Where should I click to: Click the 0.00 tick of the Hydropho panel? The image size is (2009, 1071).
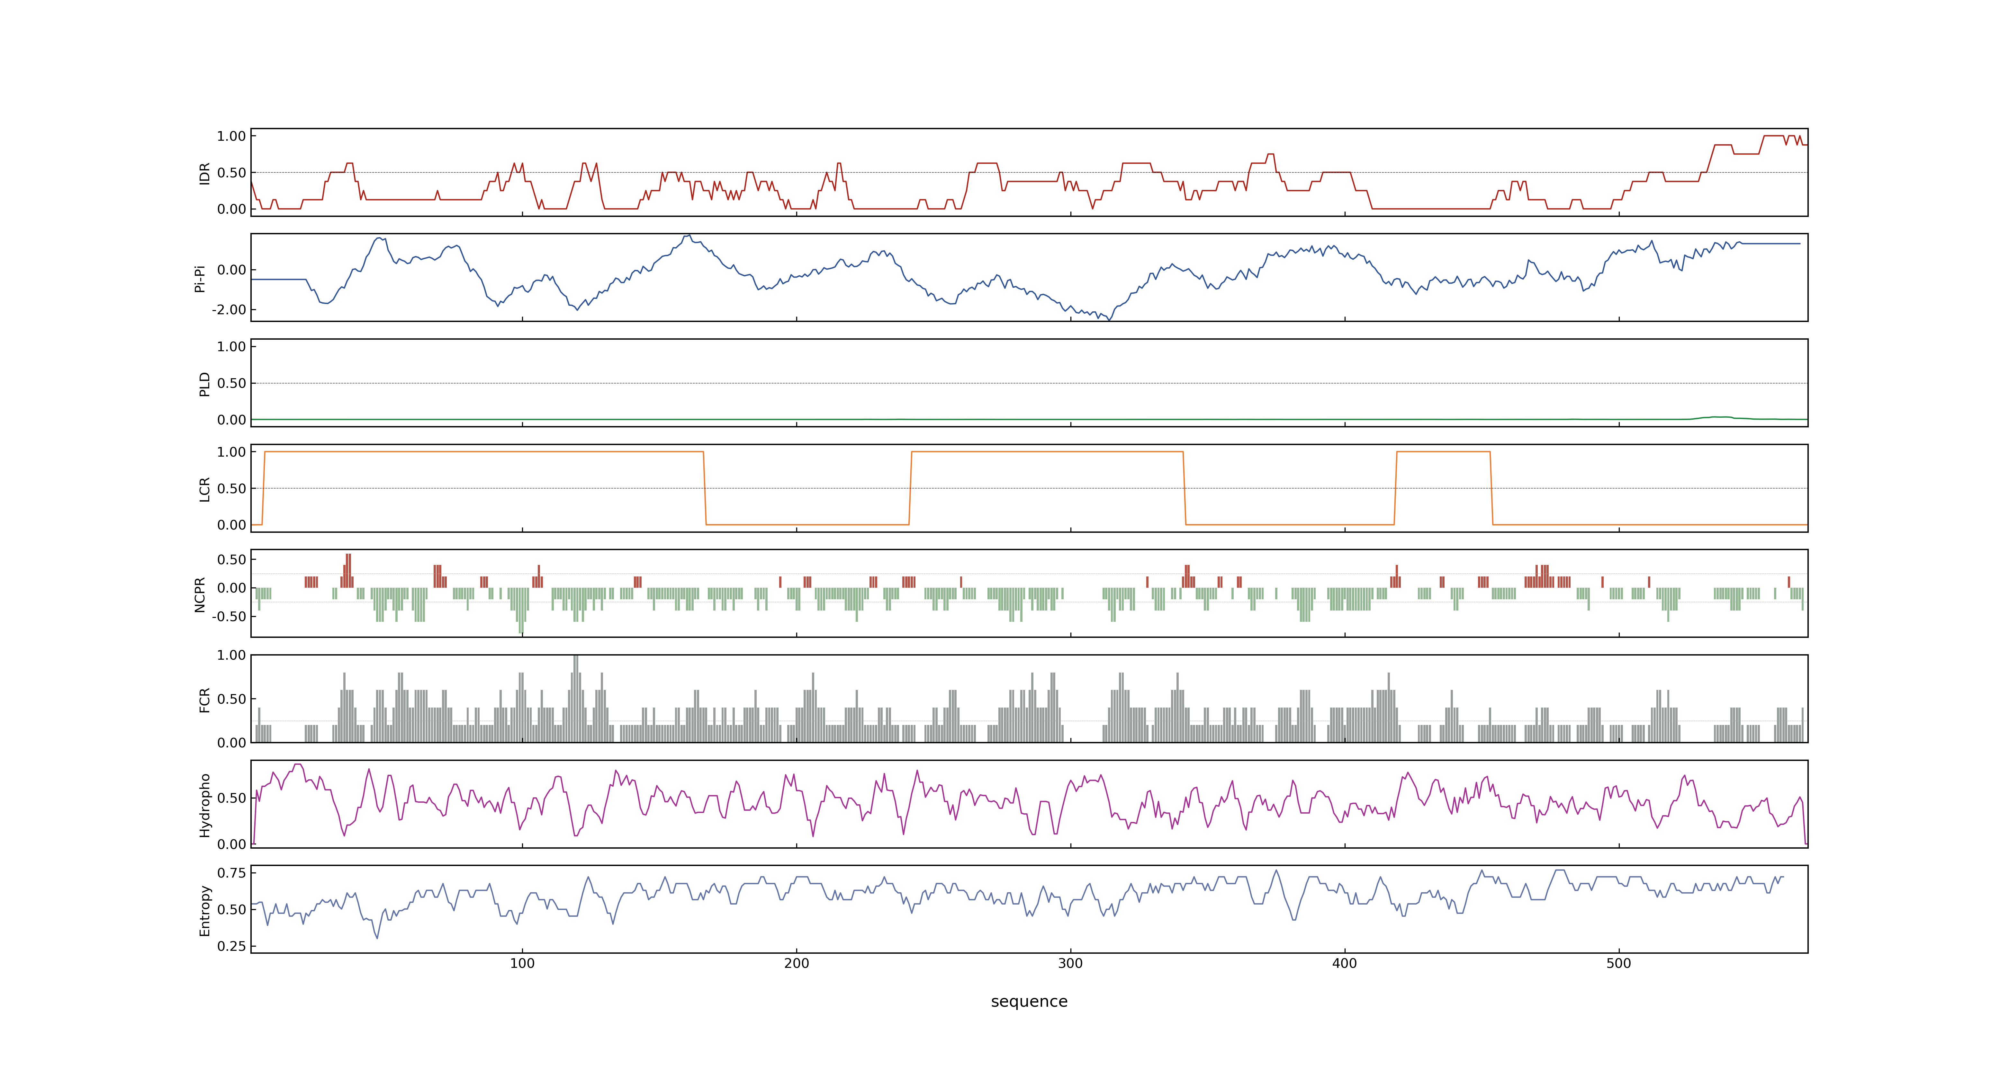[x=232, y=844]
